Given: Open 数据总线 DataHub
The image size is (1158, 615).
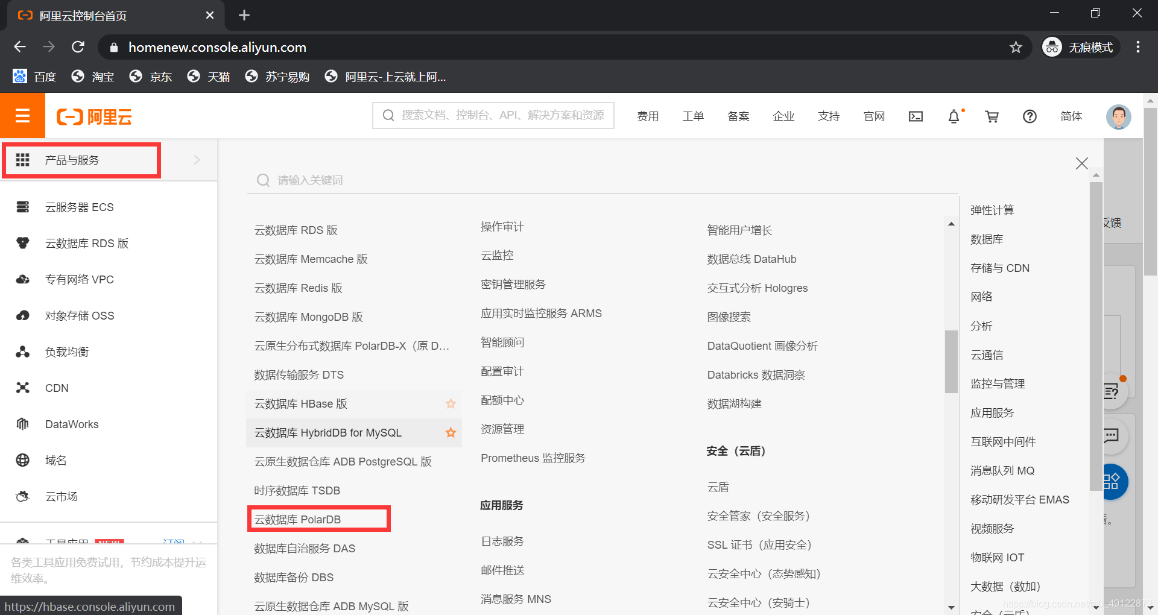Looking at the screenshot, I should pos(751,259).
